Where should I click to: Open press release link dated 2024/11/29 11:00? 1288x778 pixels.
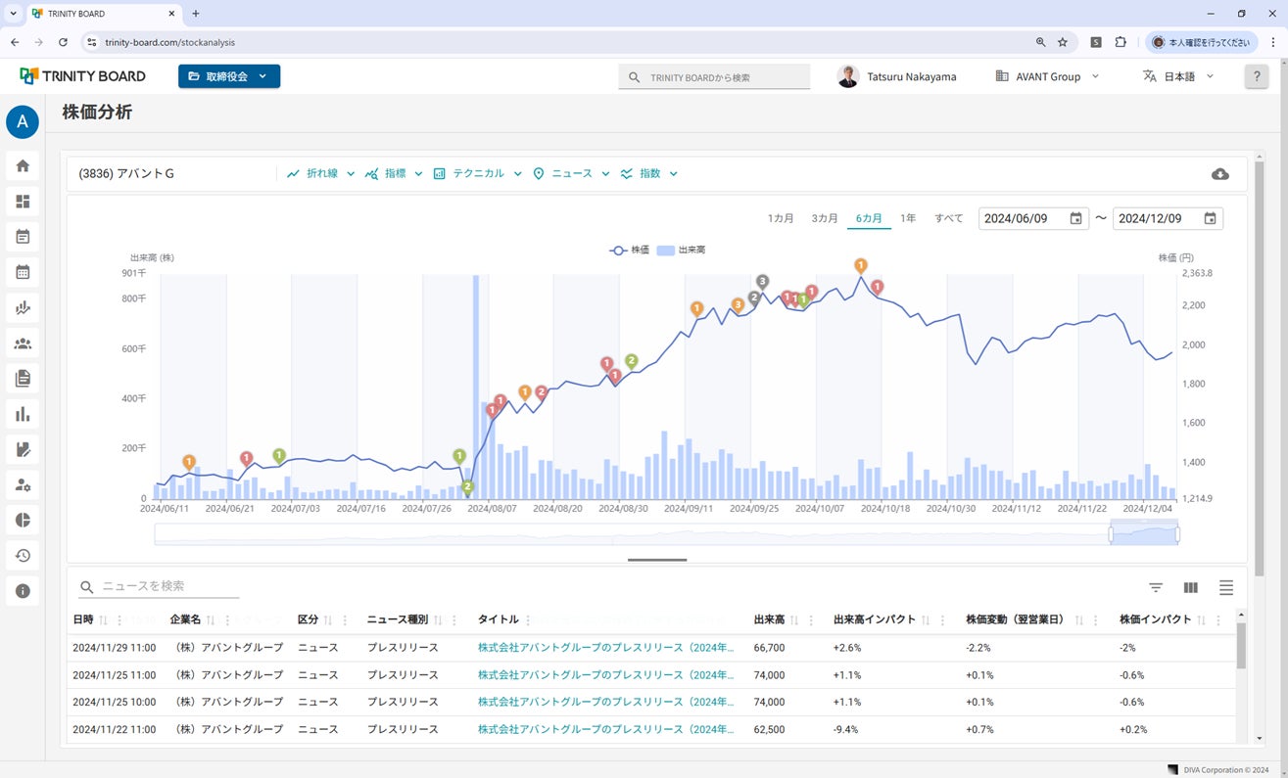point(605,648)
